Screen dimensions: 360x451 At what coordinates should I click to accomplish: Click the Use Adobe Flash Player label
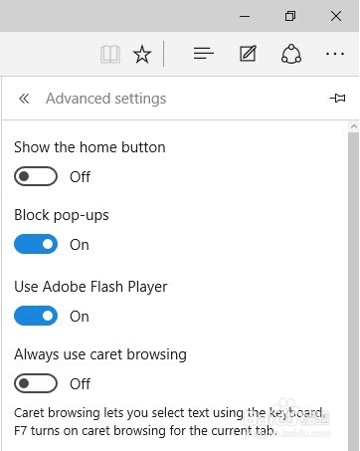[x=90, y=287]
